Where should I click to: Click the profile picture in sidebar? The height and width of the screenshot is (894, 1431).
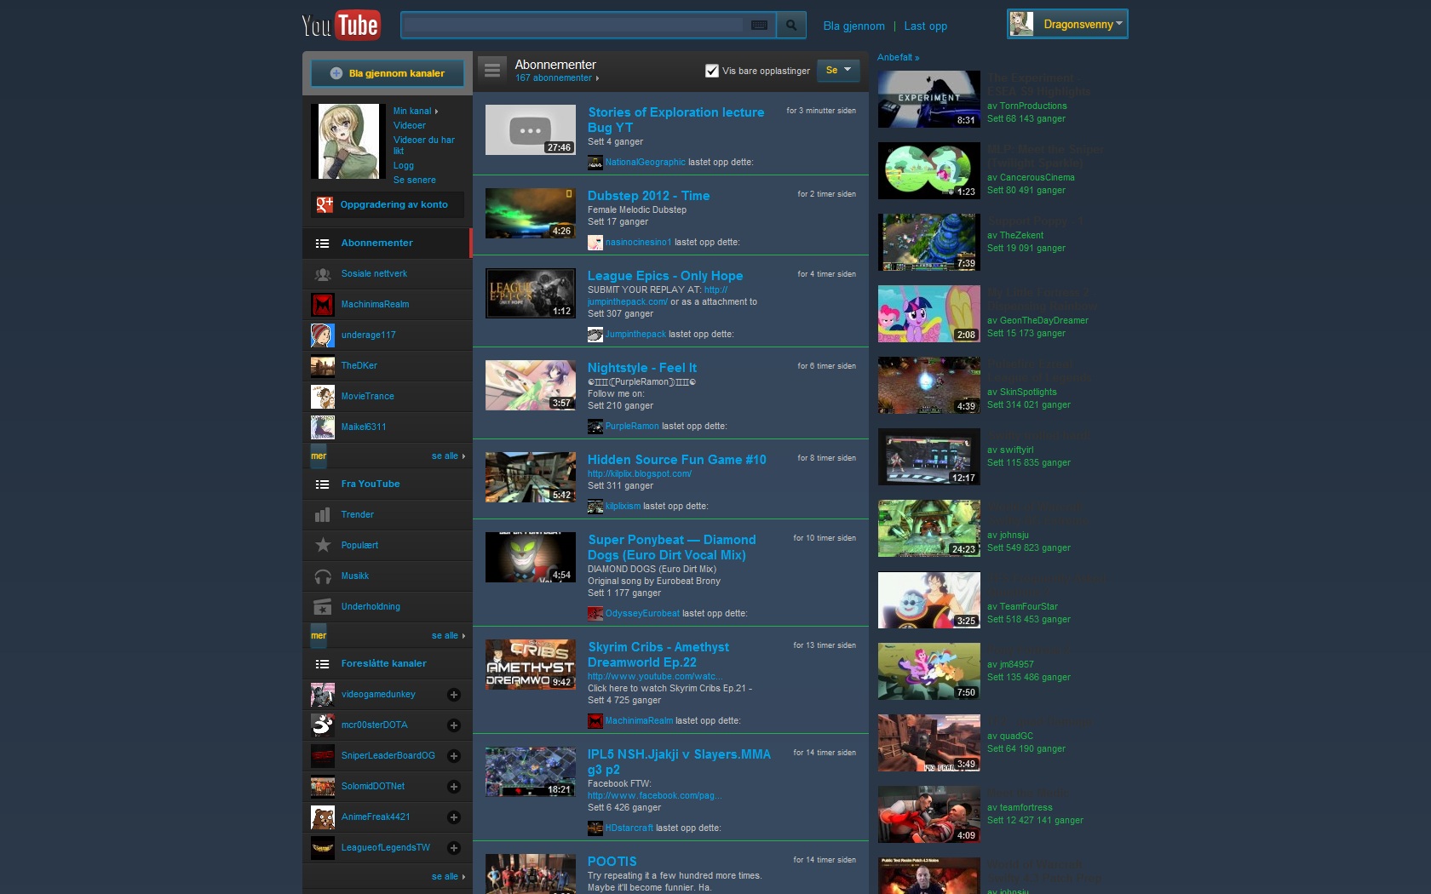pyautogui.click(x=348, y=141)
